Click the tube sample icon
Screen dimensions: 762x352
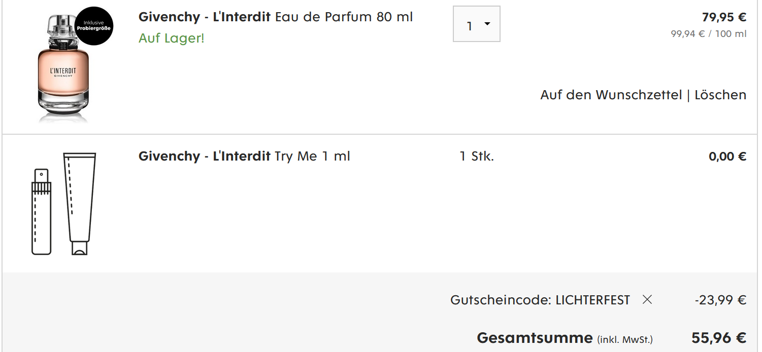(80, 203)
